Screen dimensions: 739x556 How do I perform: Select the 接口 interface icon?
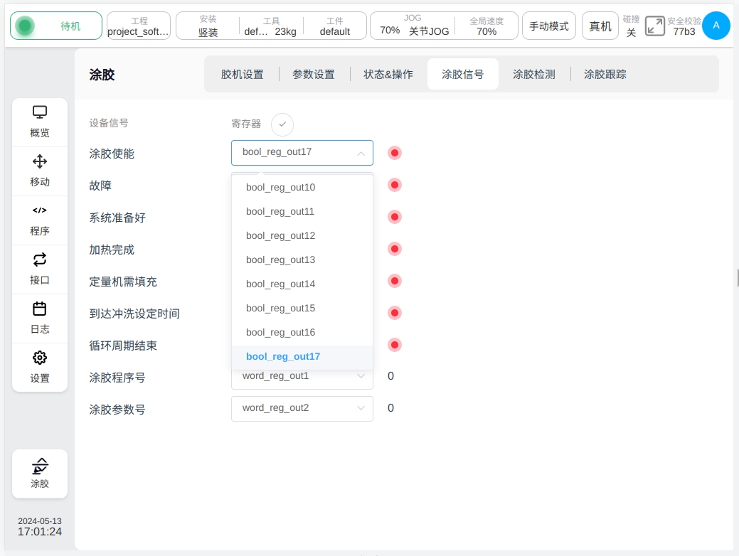pyautogui.click(x=40, y=260)
